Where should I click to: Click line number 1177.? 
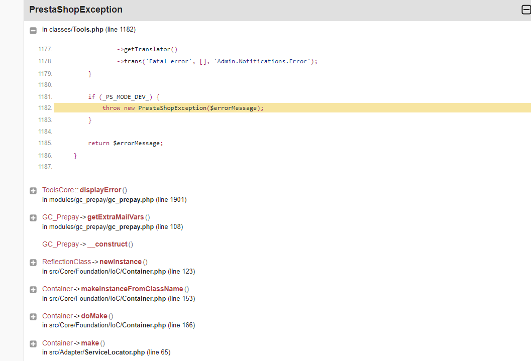pos(45,49)
